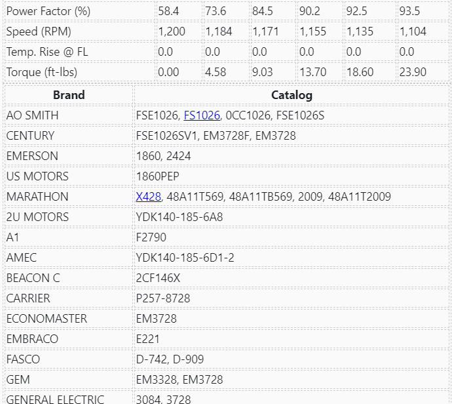This screenshot has height=404, width=452.
Task: Select the EMERSON brand name
Action: [32, 156]
